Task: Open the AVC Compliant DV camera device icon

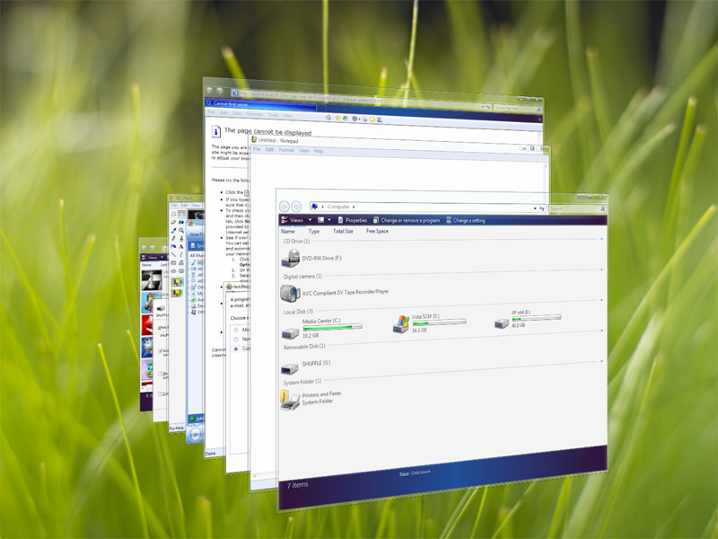Action: pos(290,294)
